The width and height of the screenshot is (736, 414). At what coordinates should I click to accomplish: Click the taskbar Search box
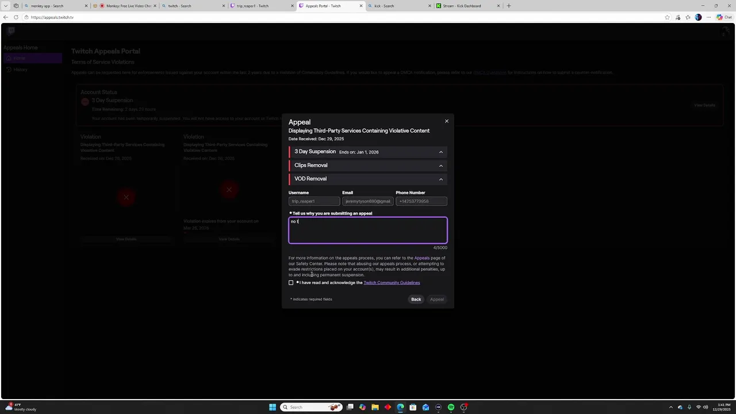[312, 407]
